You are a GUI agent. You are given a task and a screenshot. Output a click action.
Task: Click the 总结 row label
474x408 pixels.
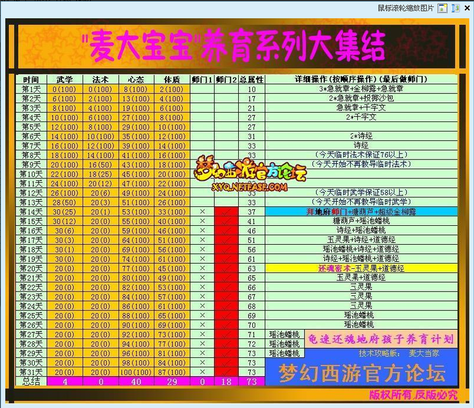click(31, 382)
